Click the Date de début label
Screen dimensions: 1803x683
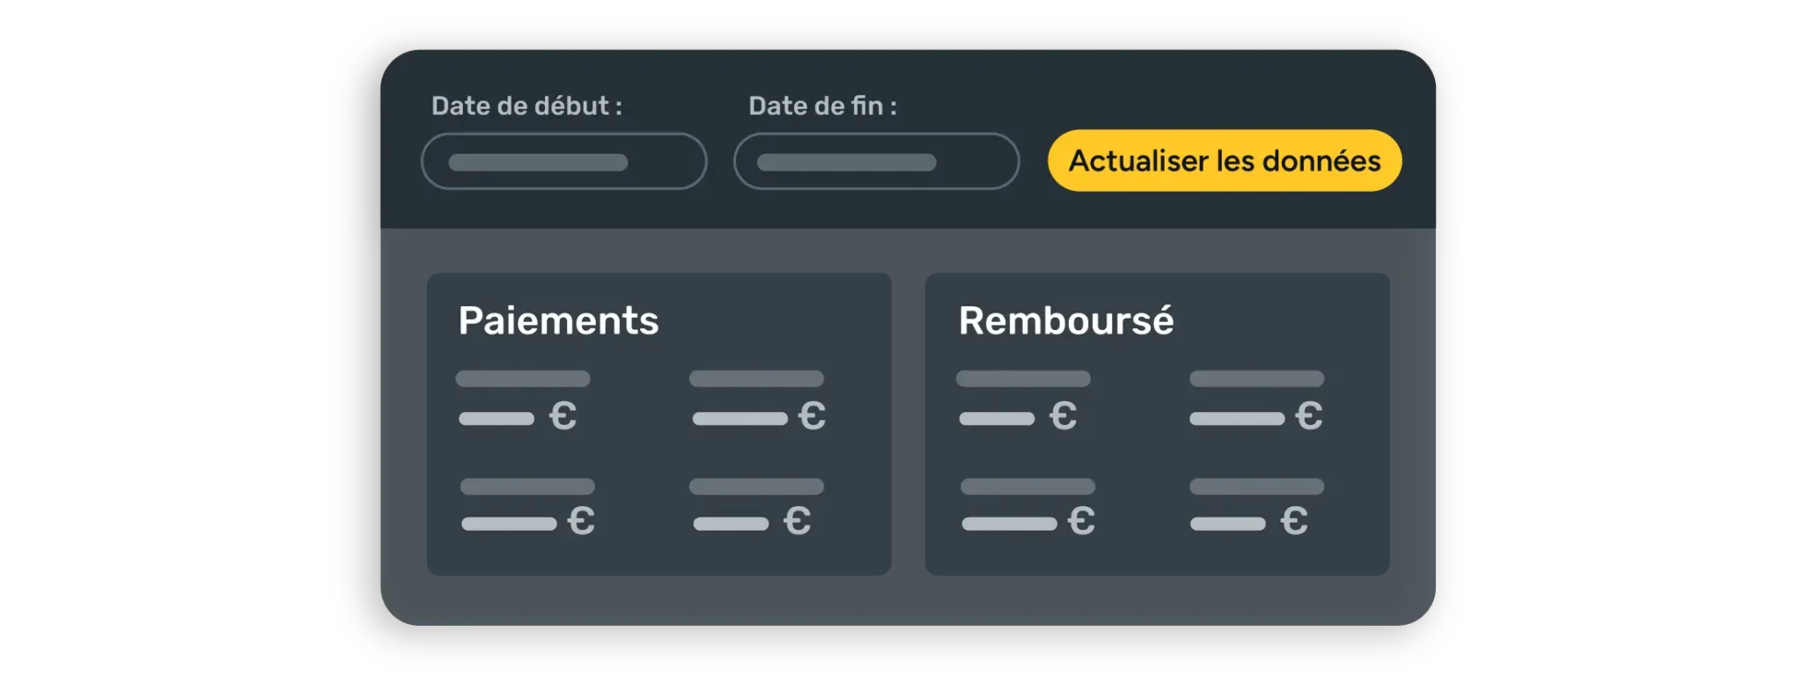[x=526, y=106]
